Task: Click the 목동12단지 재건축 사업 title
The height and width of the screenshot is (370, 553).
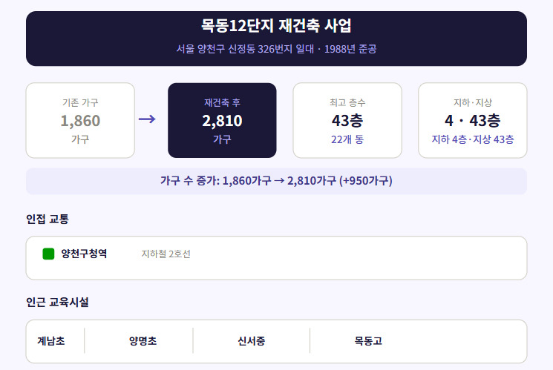Action: click(x=276, y=25)
